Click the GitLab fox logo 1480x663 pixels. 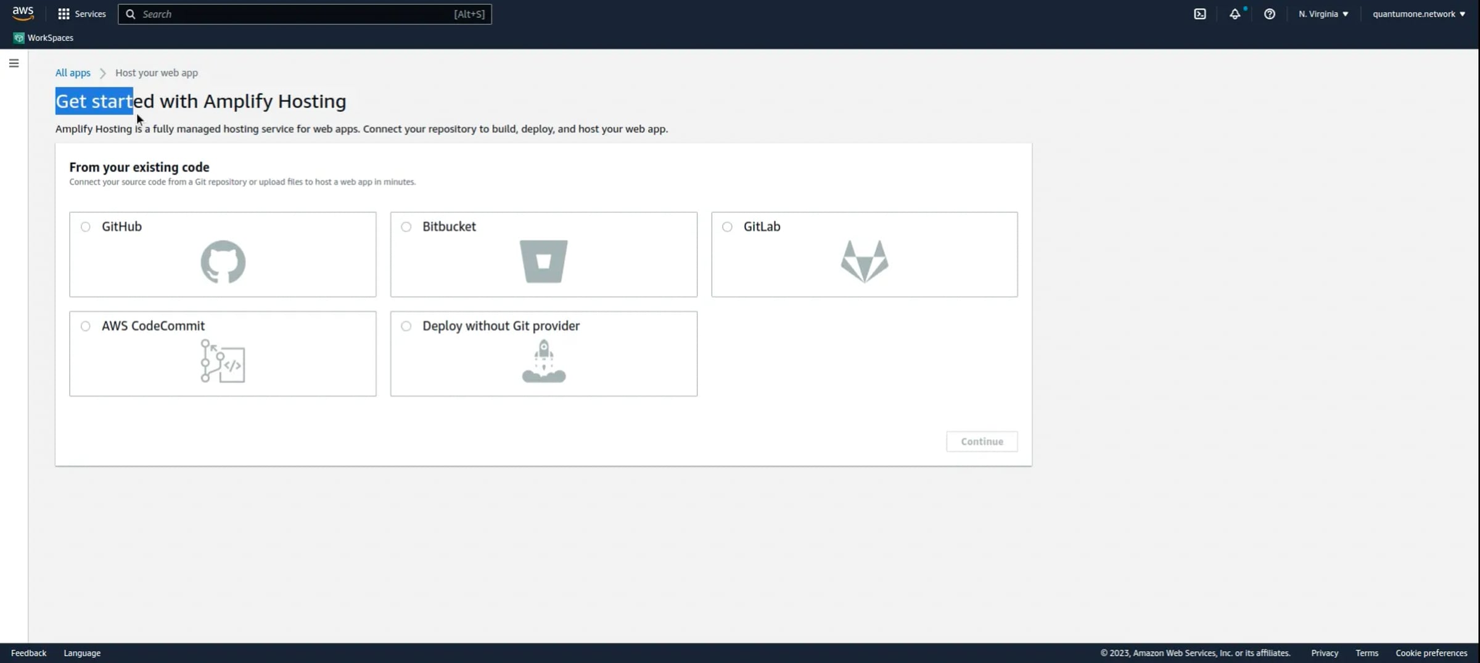pos(865,261)
